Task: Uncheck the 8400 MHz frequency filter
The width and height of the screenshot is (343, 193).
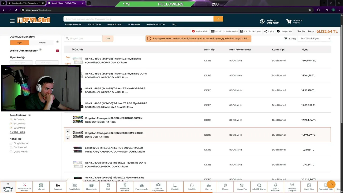Action: coord(11,124)
